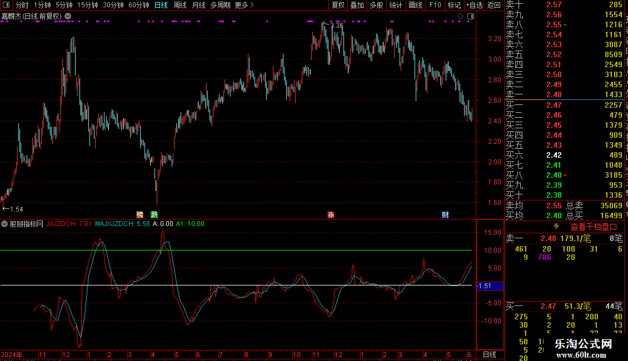Click the A1: 10.00 indicator value
This screenshot has height=361, width=628.
tap(190, 224)
